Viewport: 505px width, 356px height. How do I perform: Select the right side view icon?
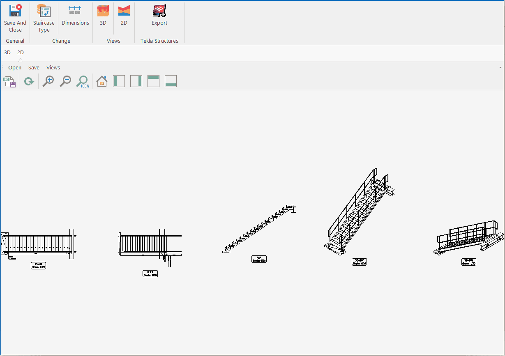click(136, 81)
